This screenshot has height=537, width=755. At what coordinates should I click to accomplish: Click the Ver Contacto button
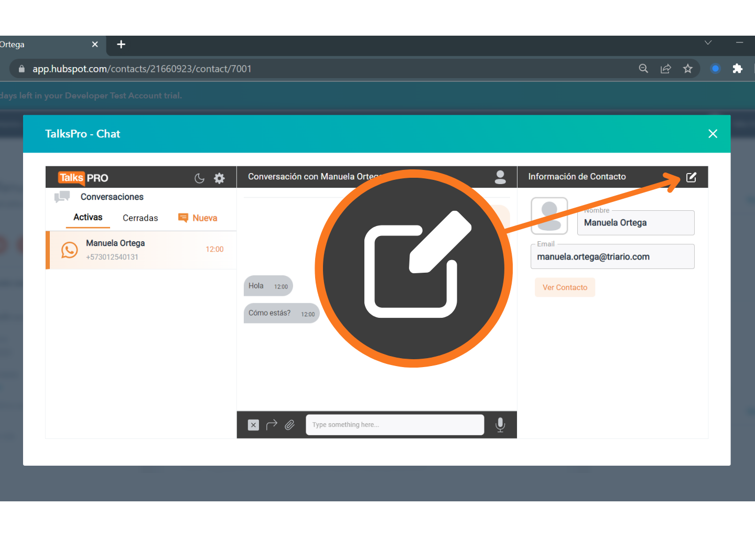click(x=565, y=287)
